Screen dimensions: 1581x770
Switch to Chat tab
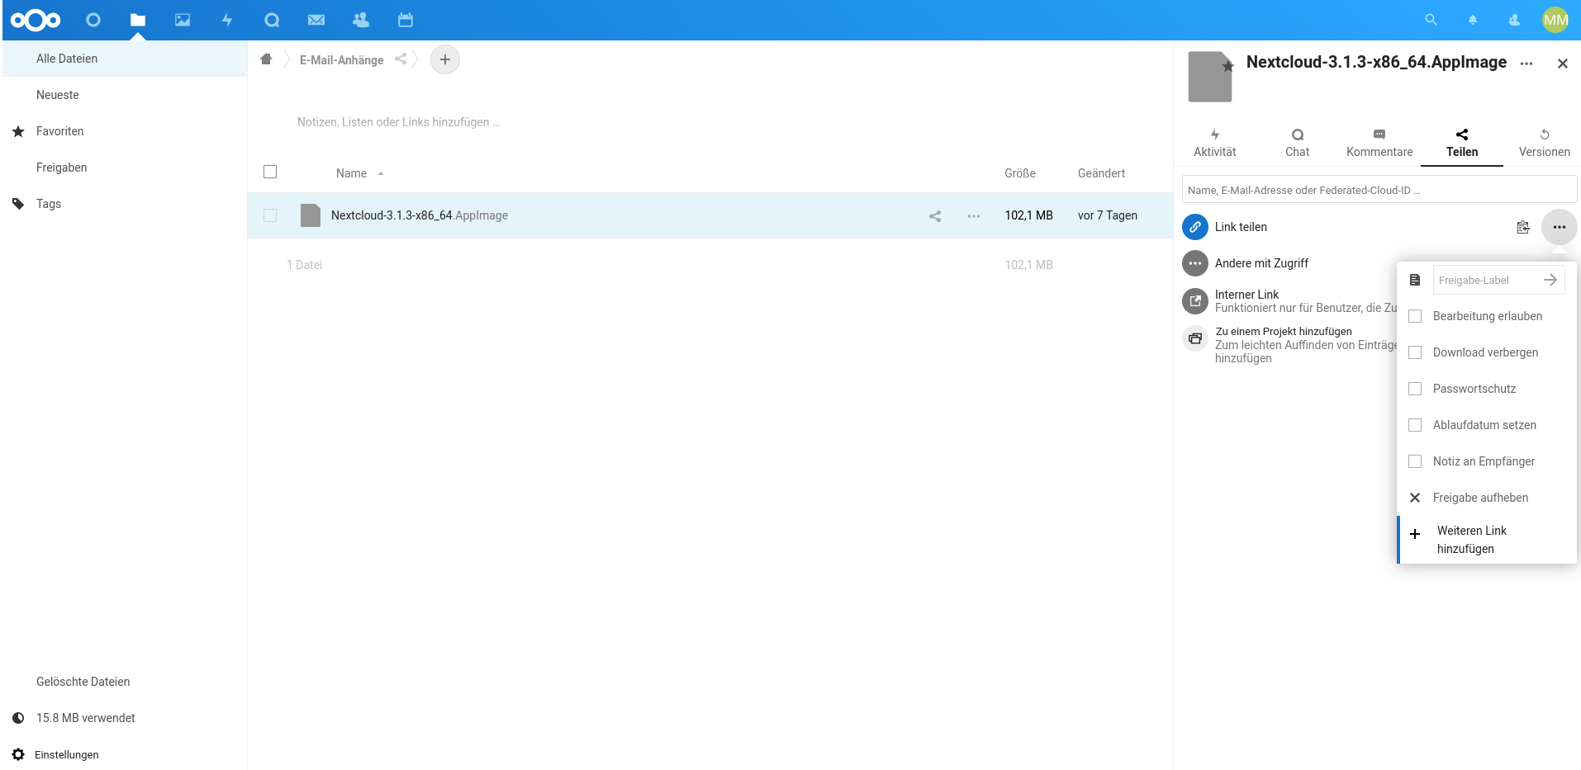[x=1298, y=144]
